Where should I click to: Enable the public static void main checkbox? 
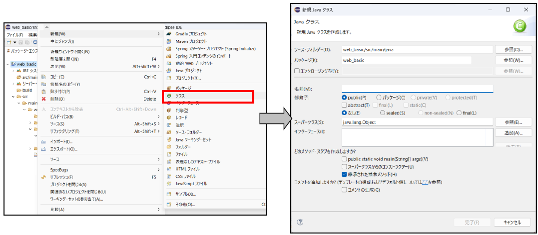[344, 159]
